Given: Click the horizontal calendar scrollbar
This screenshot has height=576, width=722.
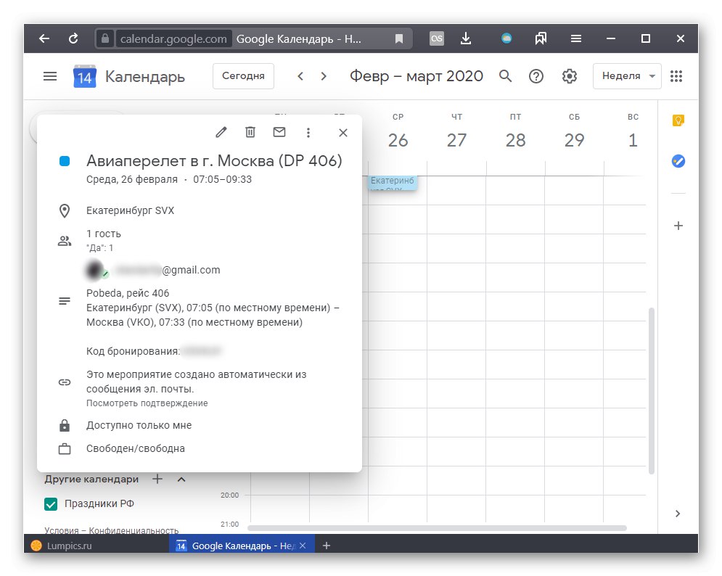Looking at the screenshot, I should (437, 528).
